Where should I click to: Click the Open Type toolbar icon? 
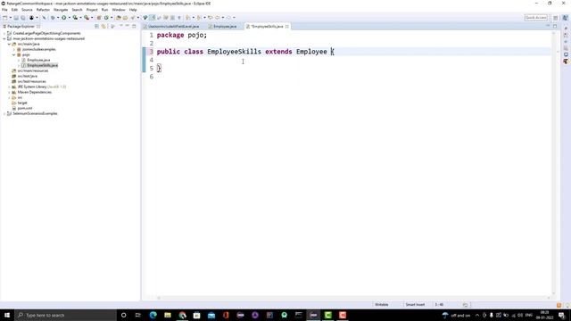[x=118, y=18]
